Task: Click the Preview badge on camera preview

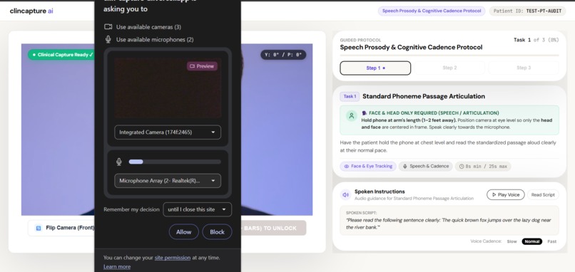Action: pyautogui.click(x=202, y=66)
